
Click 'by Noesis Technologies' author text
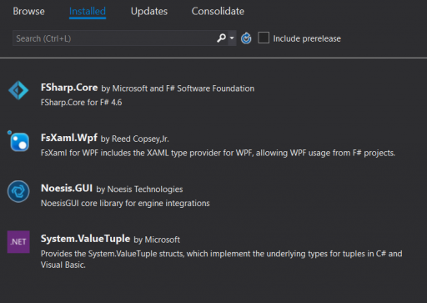pyautogui.click(x=139, y=189)
